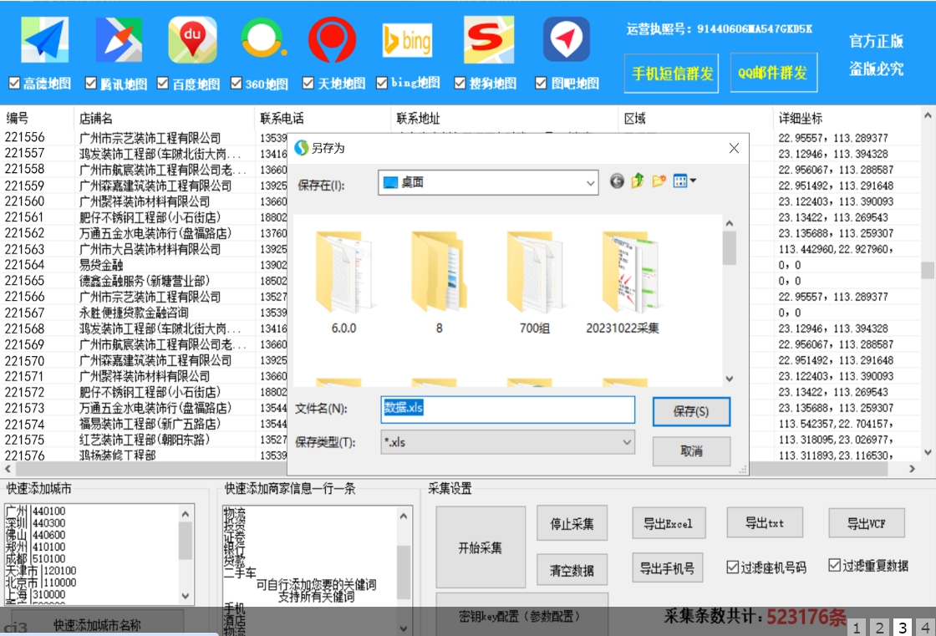This screenshot has width=936, height=636.
Task: Click 开始采集 button
Action: click(481, 547)
